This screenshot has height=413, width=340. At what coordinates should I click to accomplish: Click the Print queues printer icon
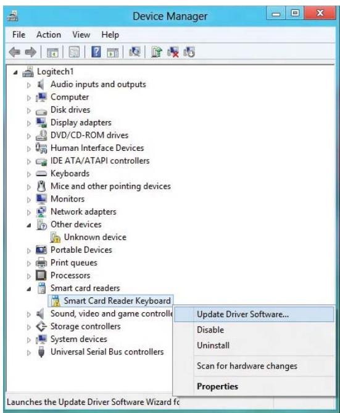coord(41,263)
